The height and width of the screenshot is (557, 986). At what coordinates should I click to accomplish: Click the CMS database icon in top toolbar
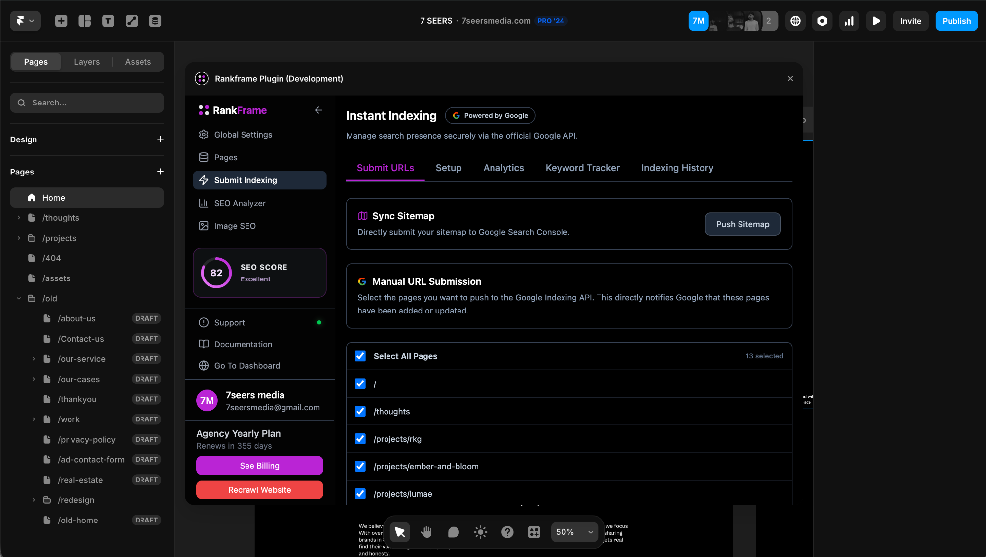click(x=155, y=21)
